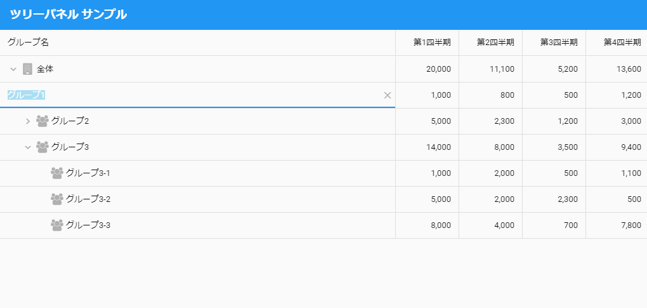Click the 5,200 cell in 全体 row
The width and height of the screenshot is (647, 308).
[554, 69]
